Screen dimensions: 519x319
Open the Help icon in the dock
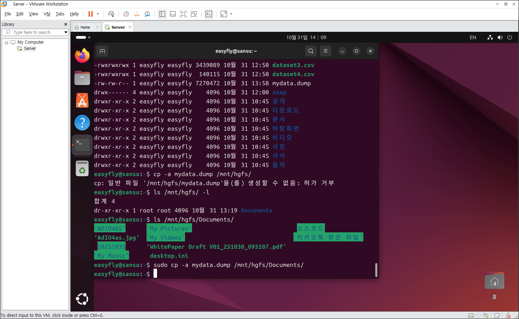tap(82, 123)
